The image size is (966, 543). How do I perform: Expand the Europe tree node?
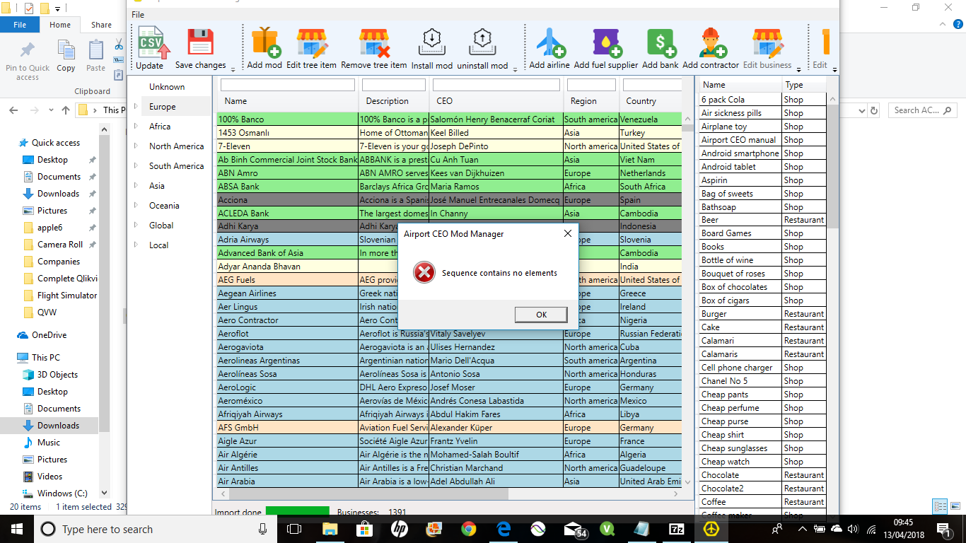[x=136, y=107]
